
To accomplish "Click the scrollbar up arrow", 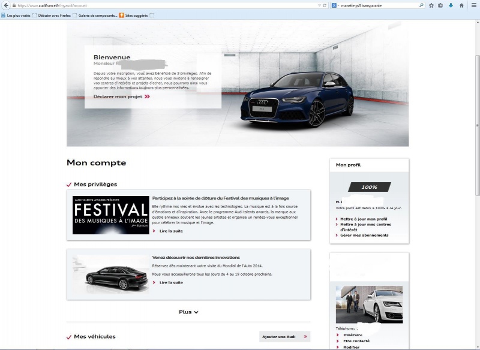I will [477, 22].
